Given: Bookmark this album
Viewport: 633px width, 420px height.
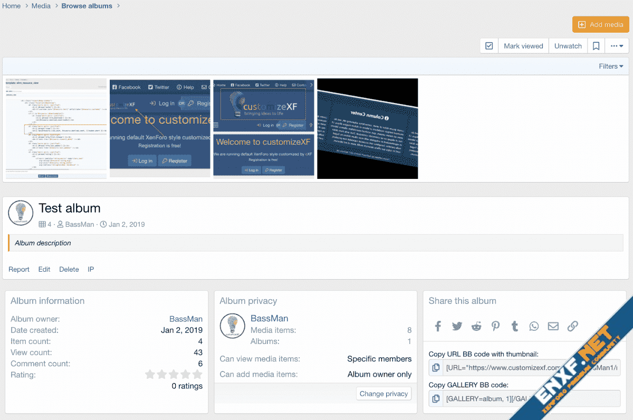Looking at the screenshot, I should pyautogui.click(x=596, y=46).
